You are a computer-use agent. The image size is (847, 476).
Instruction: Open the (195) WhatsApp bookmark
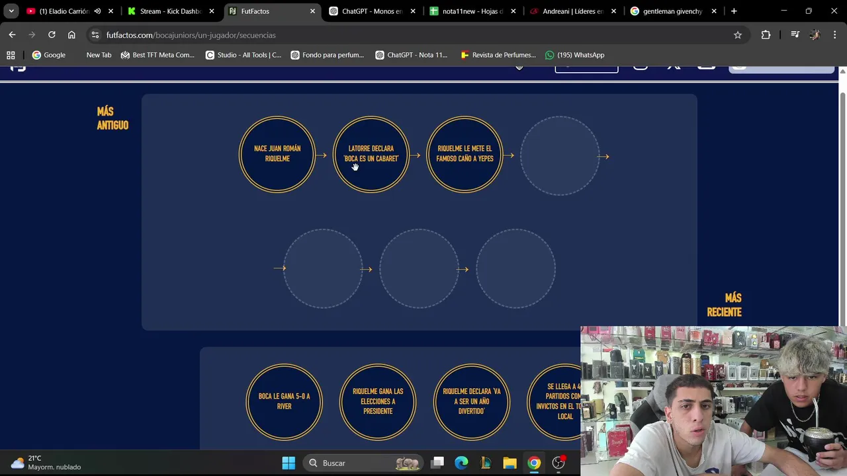click(x=575, y=55)
